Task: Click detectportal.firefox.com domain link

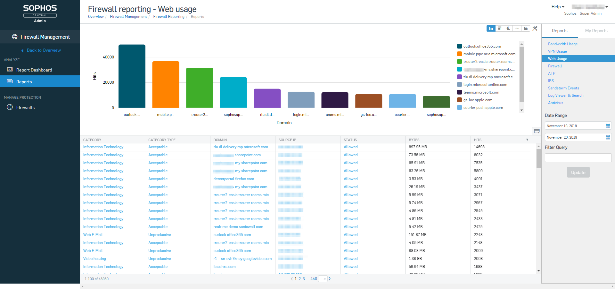Action: 234,179
